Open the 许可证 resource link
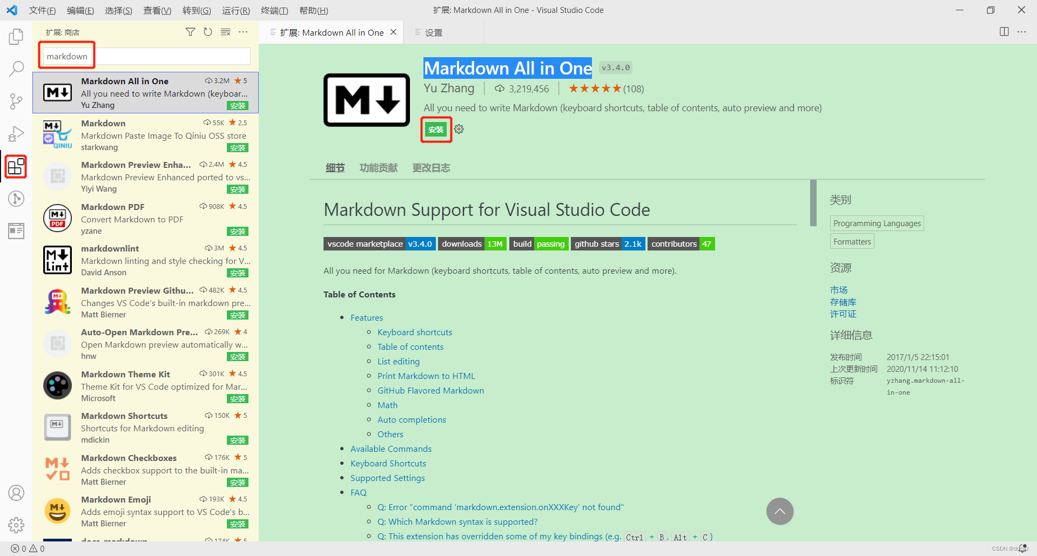1037x556 pixels. coord(843,314)
